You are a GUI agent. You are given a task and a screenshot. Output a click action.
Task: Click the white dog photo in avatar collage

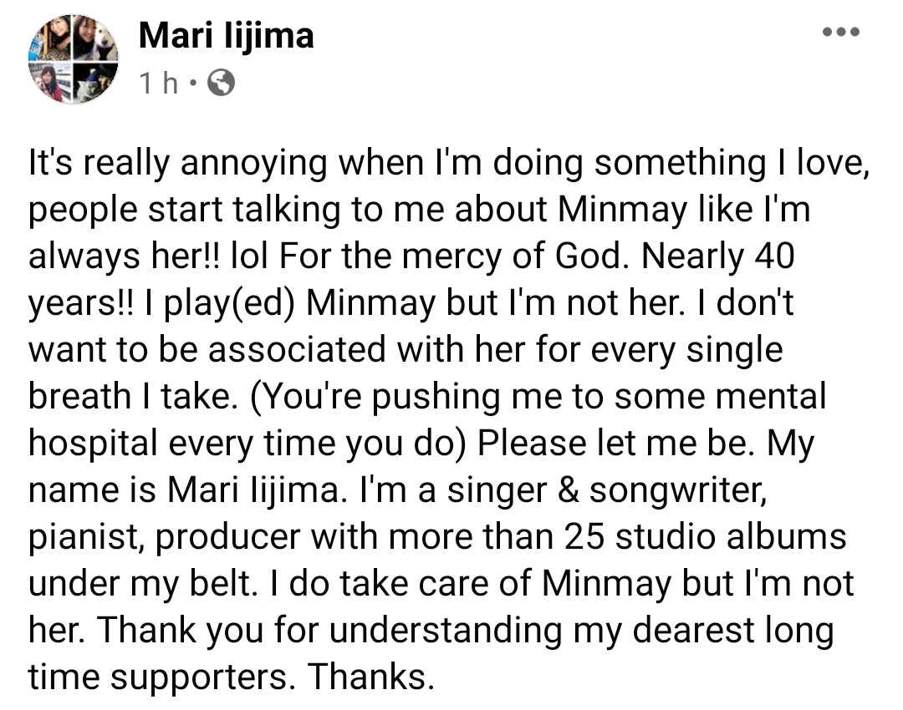pyautogui.click(x=95, y=37)
